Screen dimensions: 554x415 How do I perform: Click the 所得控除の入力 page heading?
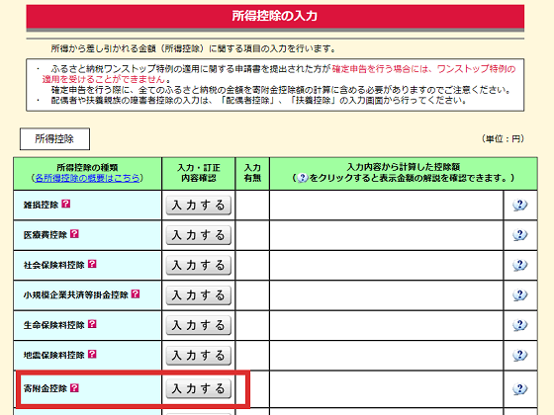(x=275, y=16)
